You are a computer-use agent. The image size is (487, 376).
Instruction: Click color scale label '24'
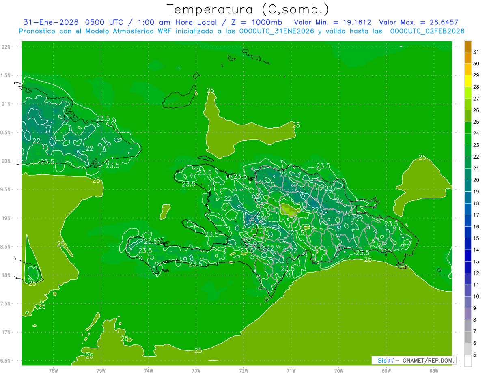coord(476,133)
